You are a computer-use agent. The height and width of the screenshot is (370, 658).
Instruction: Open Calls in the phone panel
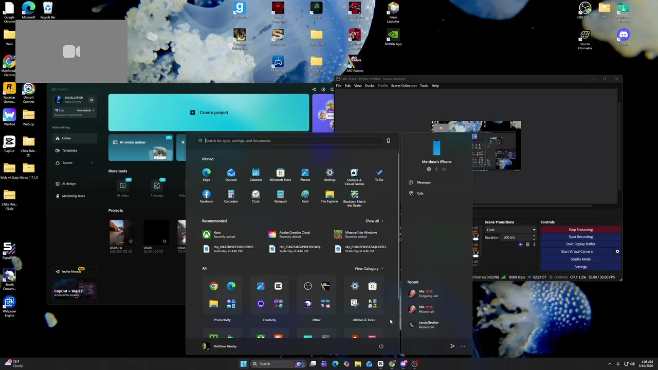pos(417,193)
